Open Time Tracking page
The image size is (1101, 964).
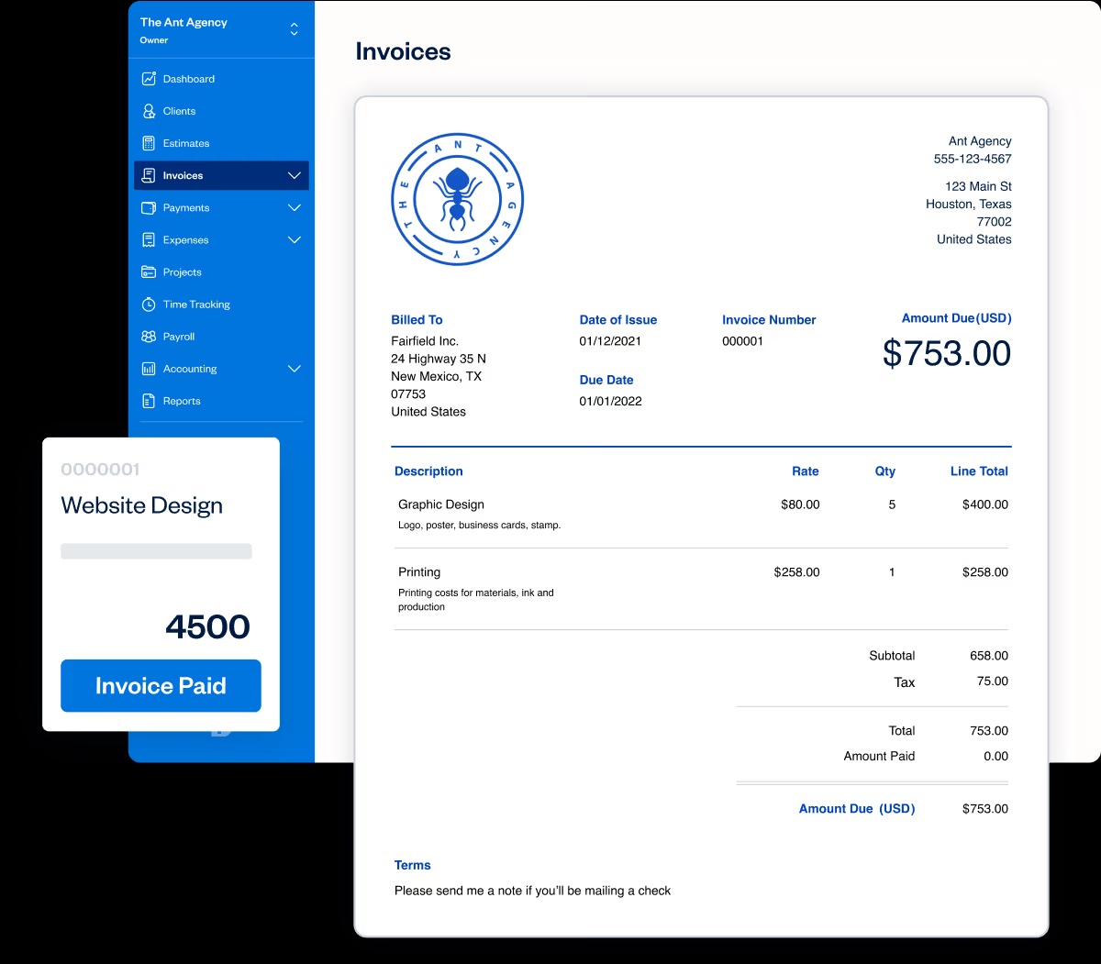196,305
